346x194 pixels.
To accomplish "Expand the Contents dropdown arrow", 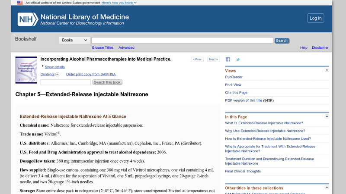I will 58,74.
